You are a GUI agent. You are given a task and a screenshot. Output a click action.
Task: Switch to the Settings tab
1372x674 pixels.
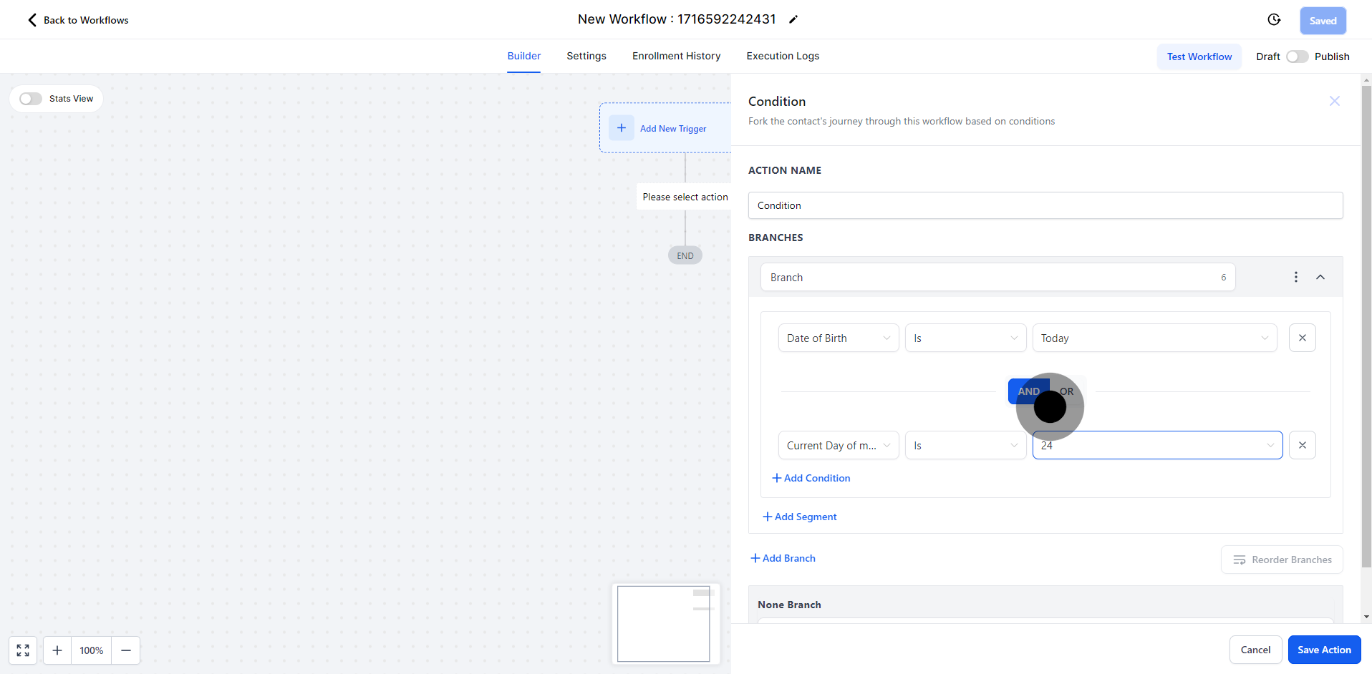coord(586,56)
